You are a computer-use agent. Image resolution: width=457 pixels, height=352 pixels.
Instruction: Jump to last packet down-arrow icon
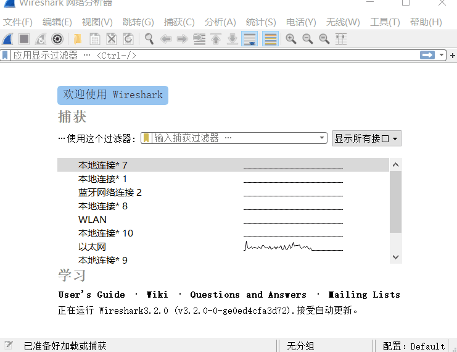coord(233,39)
